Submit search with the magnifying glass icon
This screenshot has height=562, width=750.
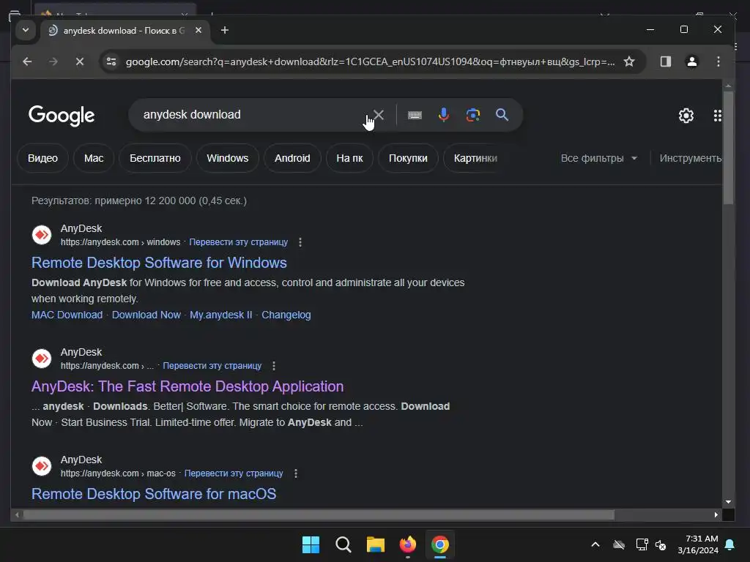coord(502,115)
